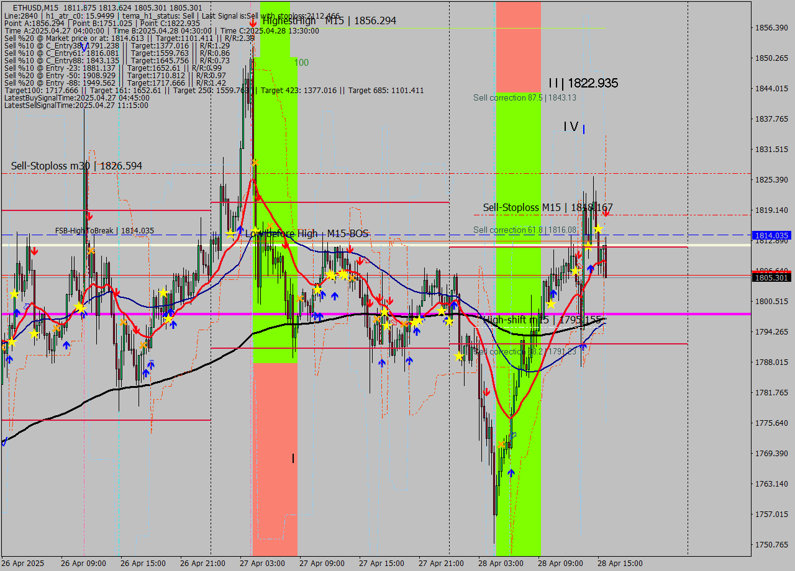Select the yellow star marker below Sell-Stoploss M15
This screenshot has height=571, width=795.
pos(597,229)
